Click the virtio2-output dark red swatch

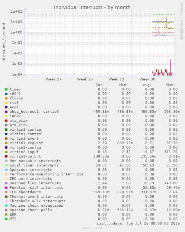(x=6, y=156)
